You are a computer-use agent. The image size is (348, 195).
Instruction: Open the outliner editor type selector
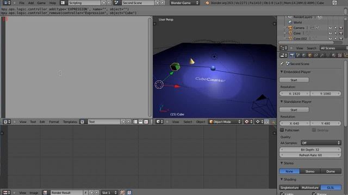pos(284,48)
